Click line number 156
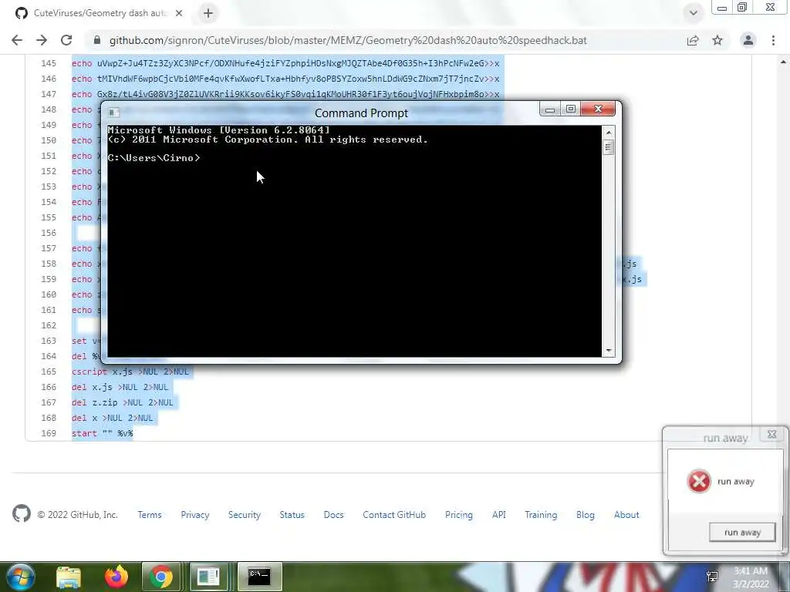The image size is (790, 592). tap(49, 233)
